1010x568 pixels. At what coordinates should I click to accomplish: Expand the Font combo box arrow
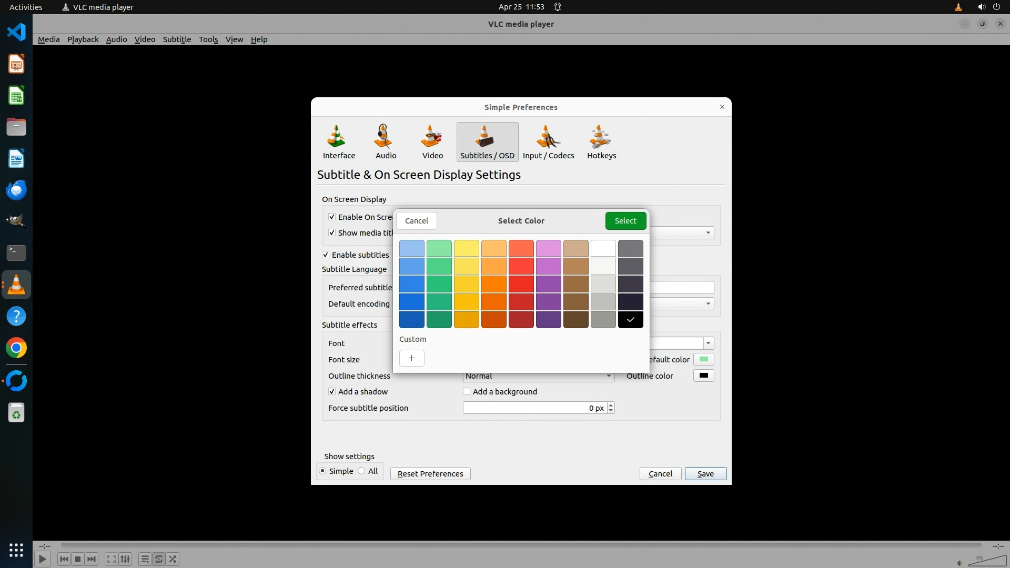(708, 343)
